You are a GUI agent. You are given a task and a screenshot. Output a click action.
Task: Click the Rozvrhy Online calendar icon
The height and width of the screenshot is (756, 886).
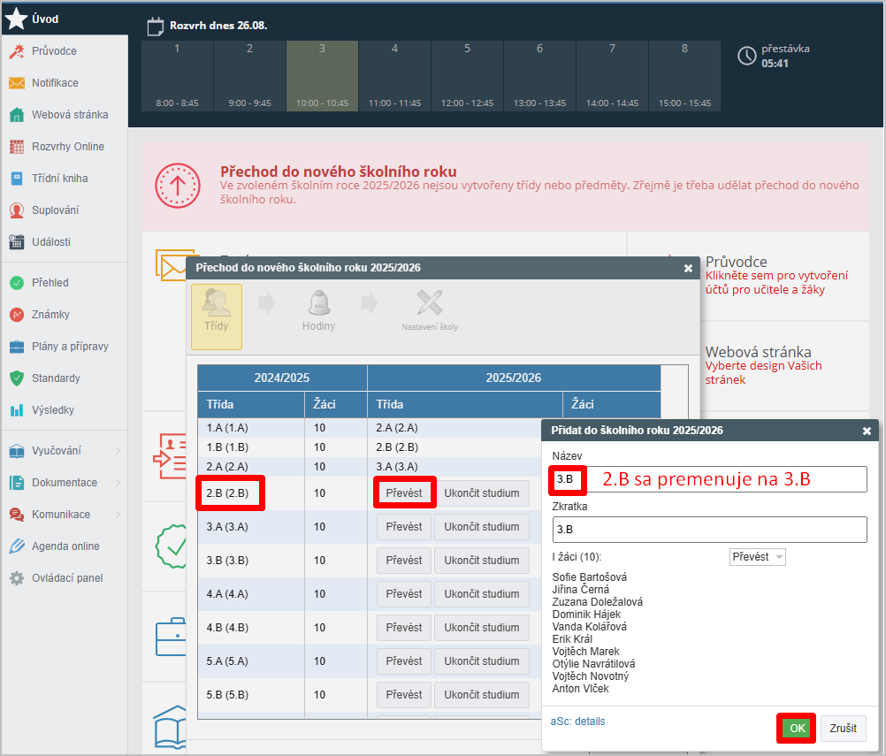click(x=16, y=147)
